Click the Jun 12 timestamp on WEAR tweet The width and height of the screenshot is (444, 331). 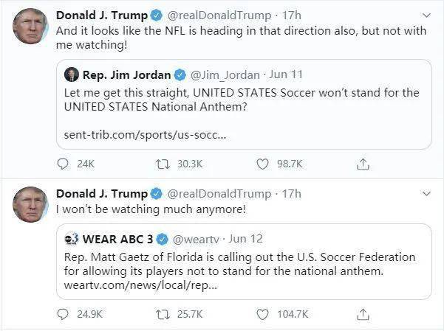click(x=245, y=239)
